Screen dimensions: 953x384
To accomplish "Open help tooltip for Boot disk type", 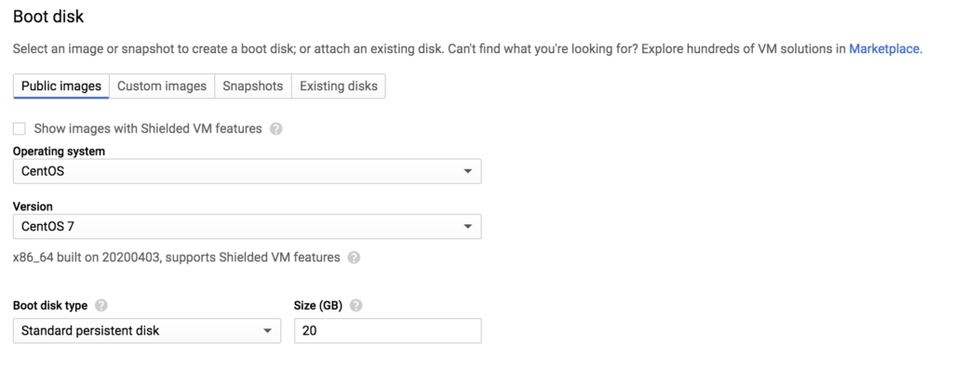I will tap(101, 305).
